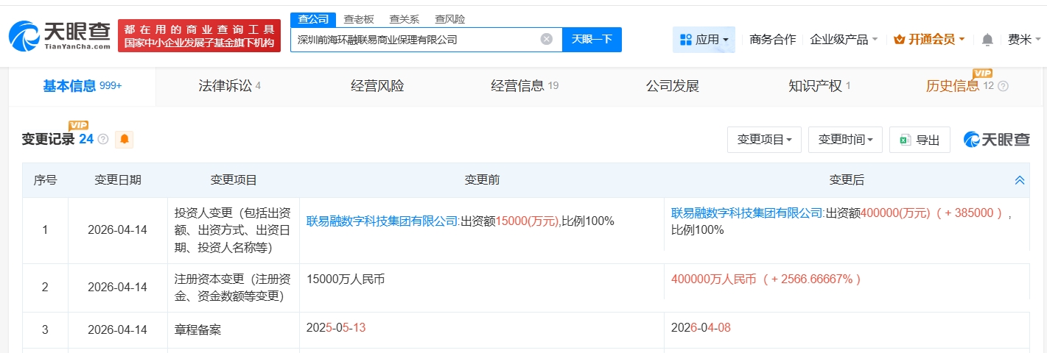
Task: Click the orange alert bell beside 变更记录
Action: (125, 139)
